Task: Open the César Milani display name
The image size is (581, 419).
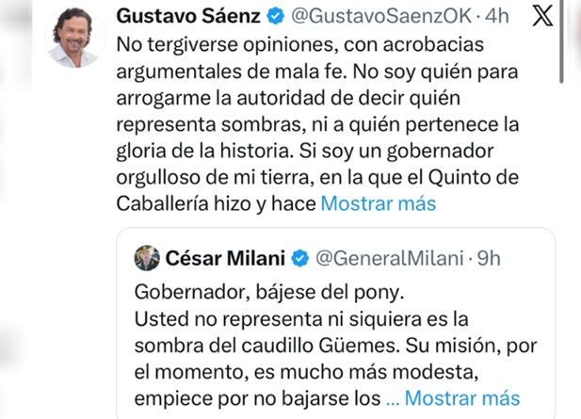Action: [x=225, y=257]
